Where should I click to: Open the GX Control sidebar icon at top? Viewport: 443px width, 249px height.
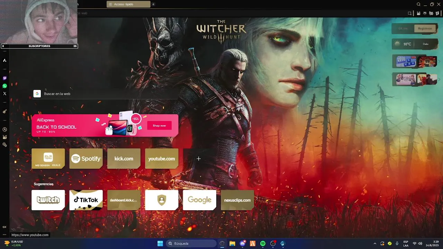4,61
